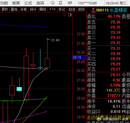The width and height of the screenshot is (130, 123).
Task: Click the diamond marker icon above chart
Action: pyautogui.click(x=65, y=15)
